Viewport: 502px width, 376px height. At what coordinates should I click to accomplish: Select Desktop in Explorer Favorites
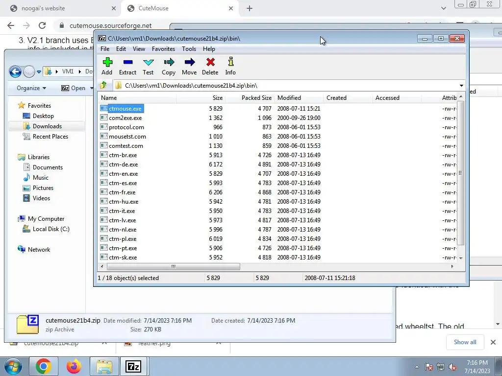pyautogui.click(x=43, y=116)
